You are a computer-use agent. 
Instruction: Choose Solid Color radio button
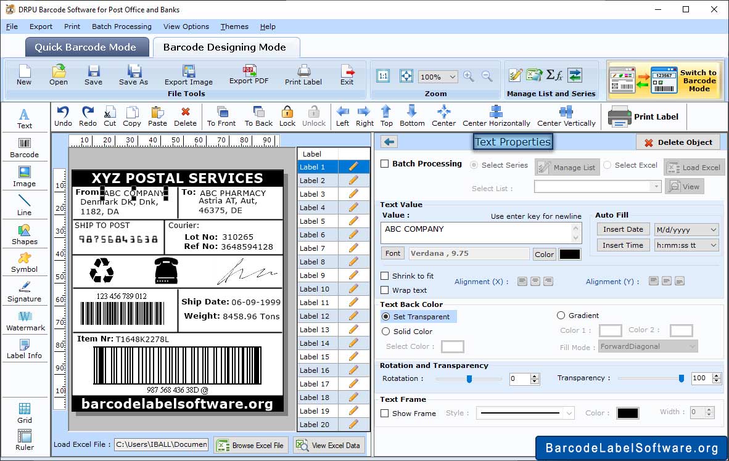point(385,332)
